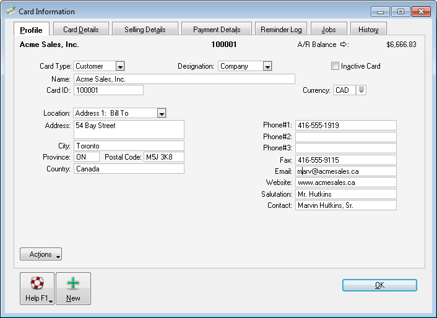This screenshot has width=437, height=318.
Task: Click the A/R Balance arrow icon
Action: 344,45
